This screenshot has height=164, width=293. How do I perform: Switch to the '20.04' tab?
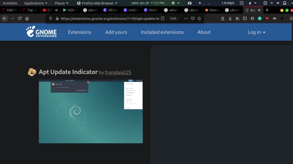152,10
